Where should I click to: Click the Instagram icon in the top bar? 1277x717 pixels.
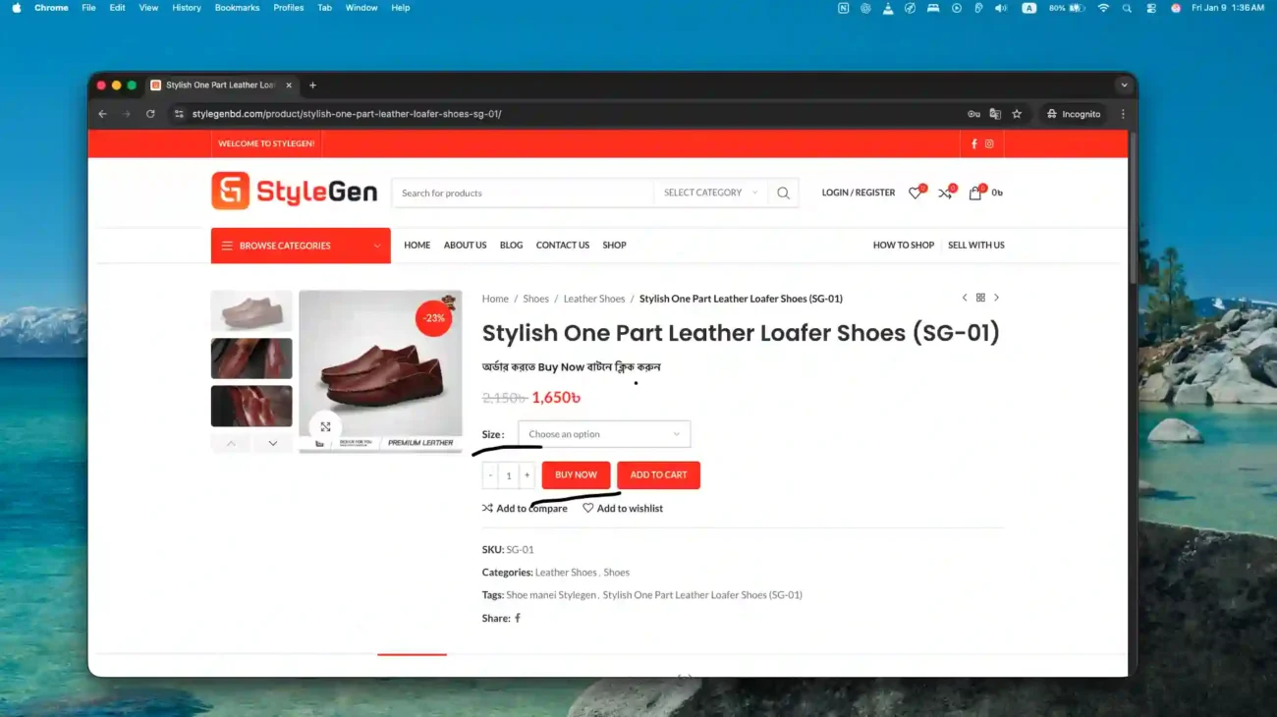tap(989, 143)
